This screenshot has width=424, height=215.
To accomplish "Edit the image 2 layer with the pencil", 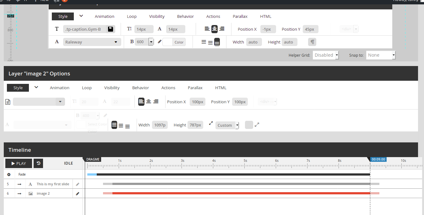I will point(78,193).
